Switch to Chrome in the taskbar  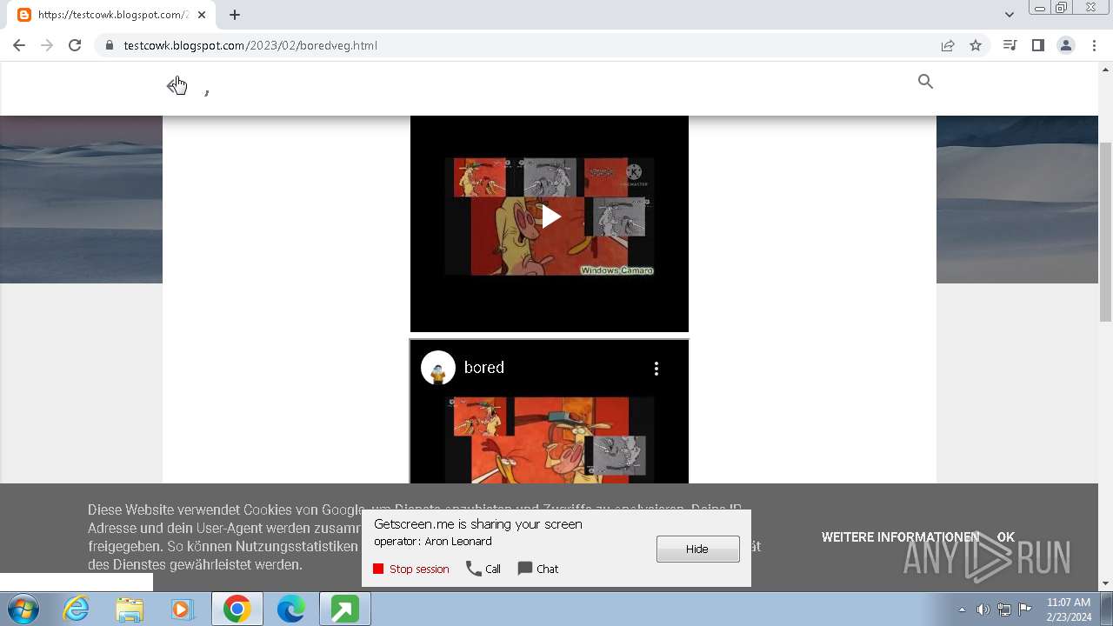click(x=237, y=609)
